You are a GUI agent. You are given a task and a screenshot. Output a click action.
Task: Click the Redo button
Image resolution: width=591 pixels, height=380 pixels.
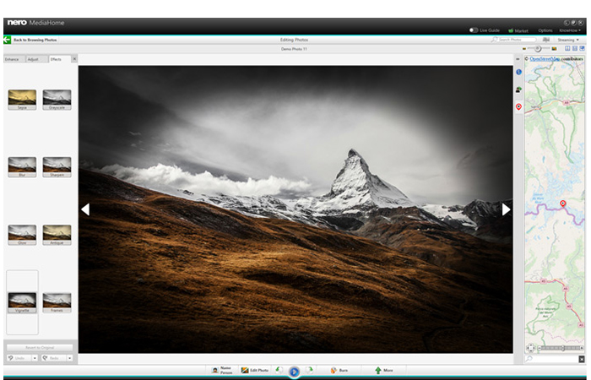tap(53, 358)
